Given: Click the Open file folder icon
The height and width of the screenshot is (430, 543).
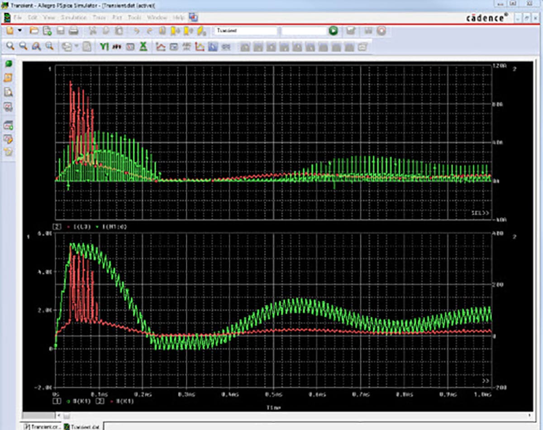Looking at the screenshot, I should 34,31.
